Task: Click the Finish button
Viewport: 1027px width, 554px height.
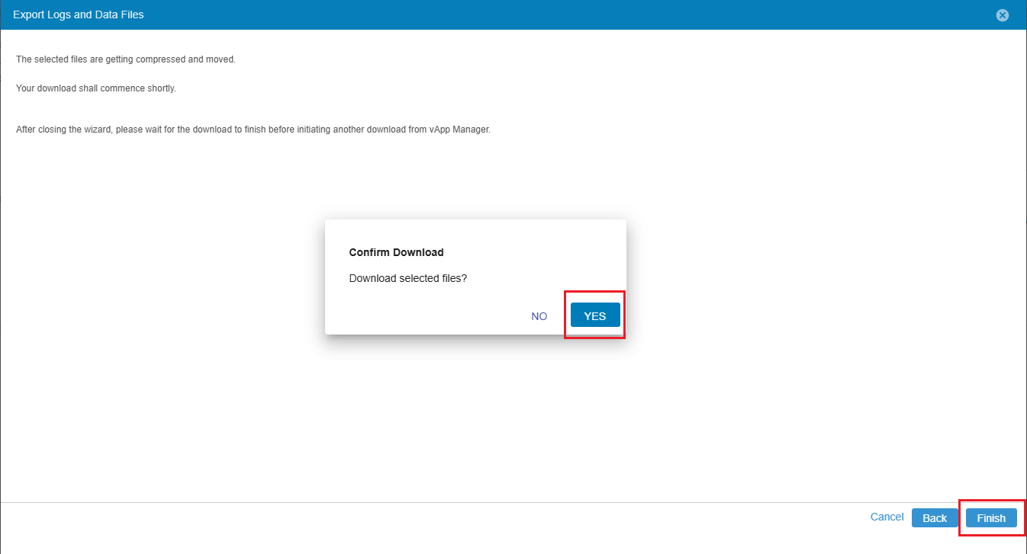Action: 991,518
